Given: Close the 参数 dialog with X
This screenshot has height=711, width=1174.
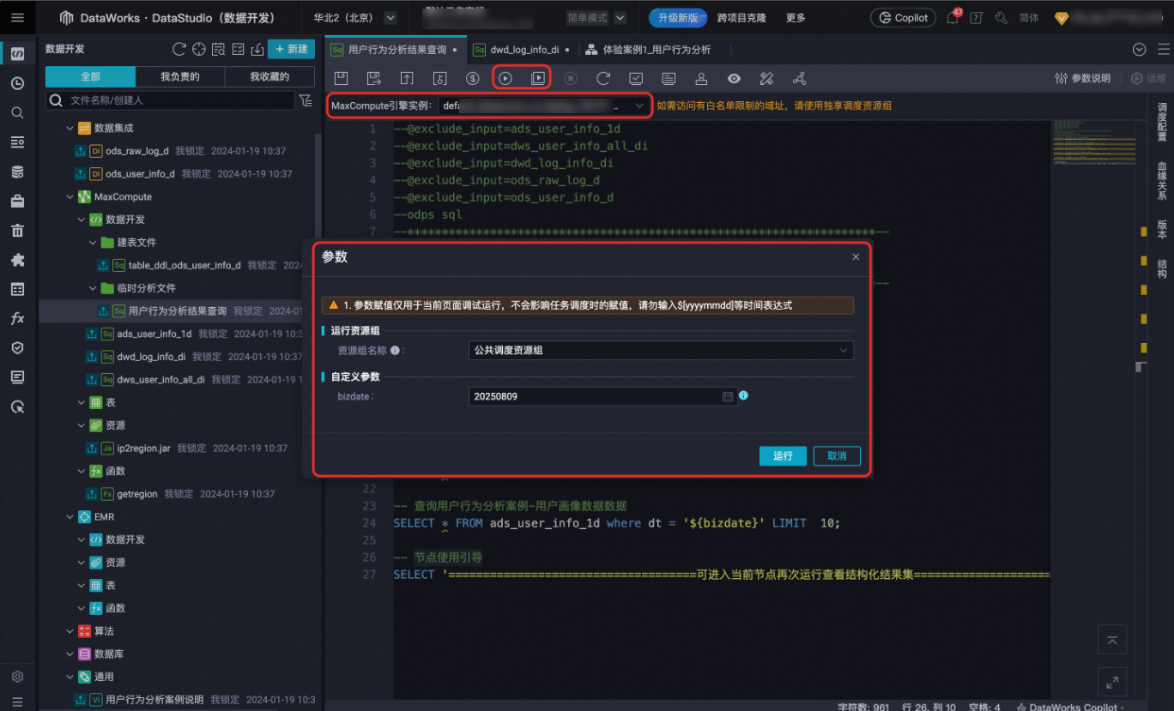Looking at the screenshot, I should 856,256.
